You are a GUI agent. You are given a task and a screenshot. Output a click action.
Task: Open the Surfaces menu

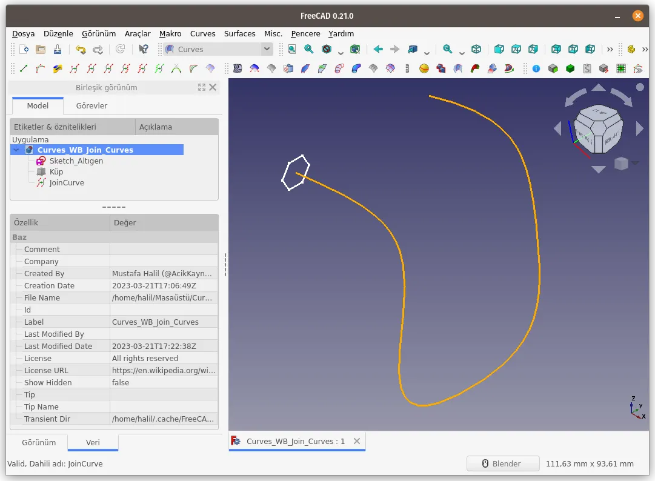[x=240, y=34]
